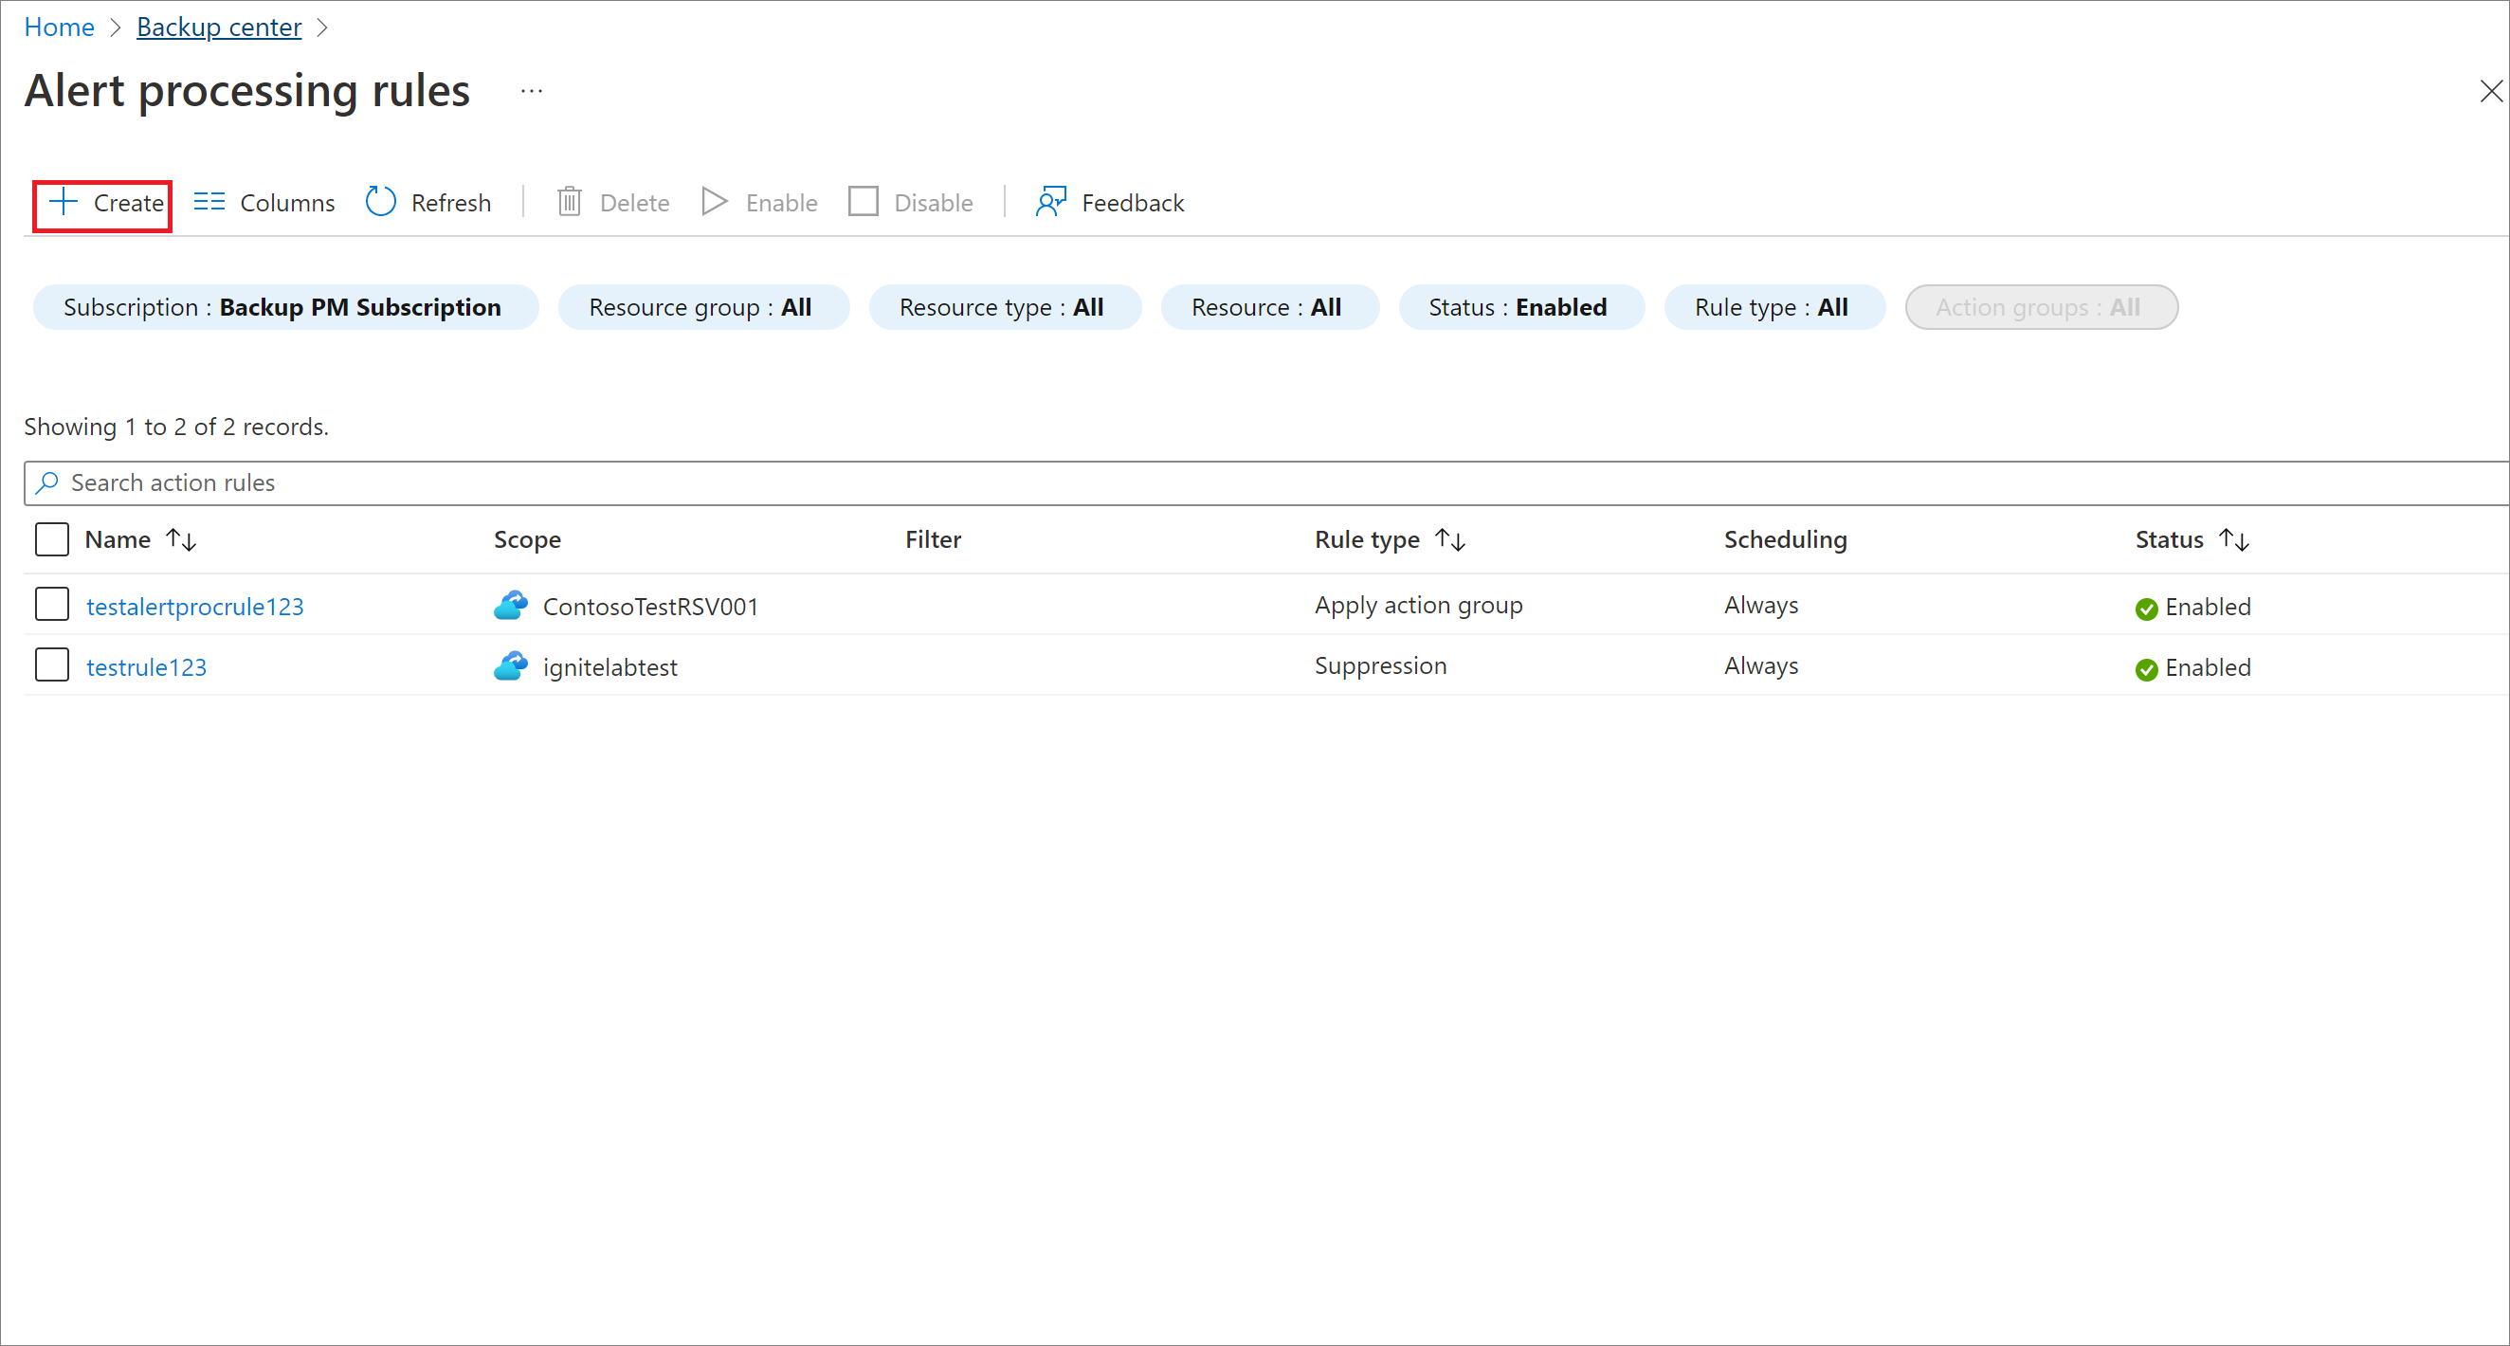This screenshot has height=1346, width=2510.
Task: Open the testrule123 rule link
Action: (146, 665)
